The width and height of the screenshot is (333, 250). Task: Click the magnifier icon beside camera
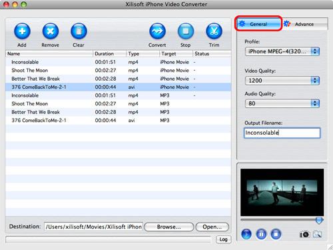[317, 234]
